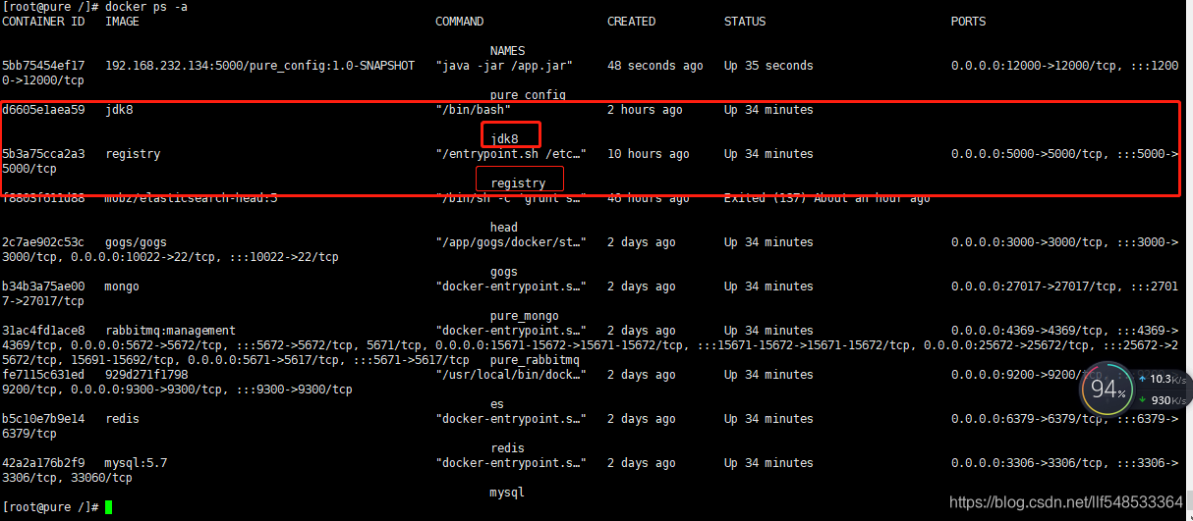The image size is (1193, 521).
Task: Click the pure_mongo container name
Action: [525, 316]
